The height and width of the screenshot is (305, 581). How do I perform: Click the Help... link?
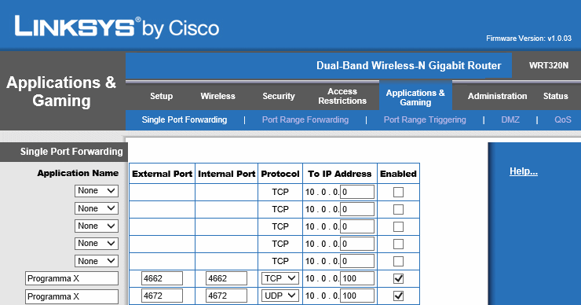click(524, 171)
